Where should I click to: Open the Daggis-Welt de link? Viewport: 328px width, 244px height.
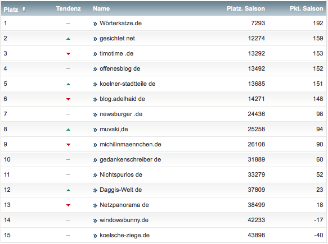(x=121, y=190)
